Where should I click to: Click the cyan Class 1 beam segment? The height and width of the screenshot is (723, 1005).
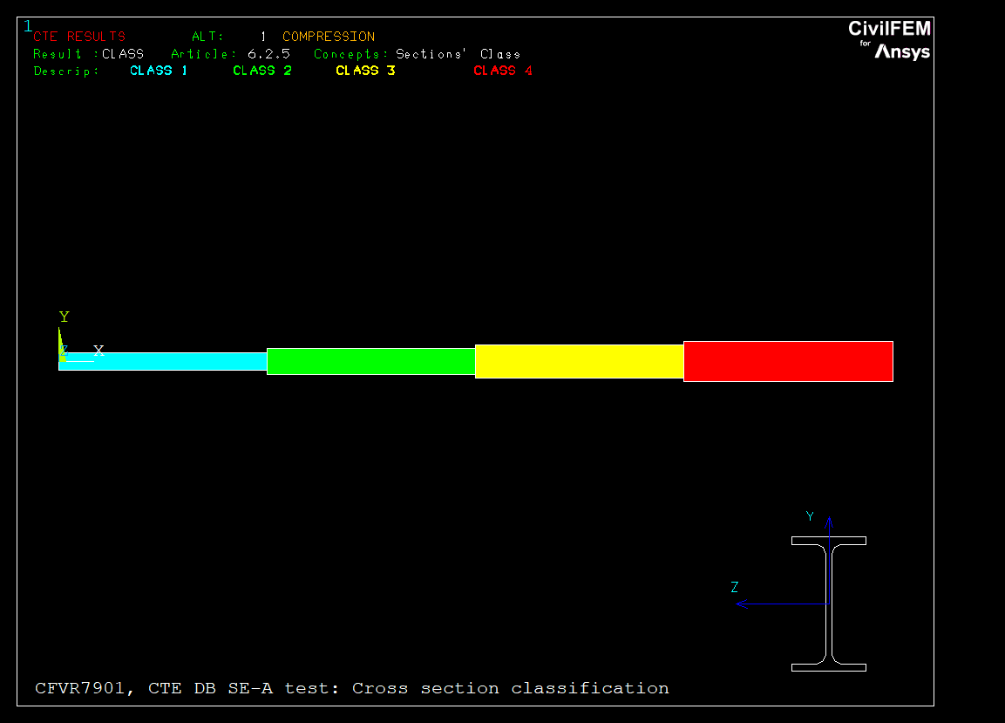(163, 361)
